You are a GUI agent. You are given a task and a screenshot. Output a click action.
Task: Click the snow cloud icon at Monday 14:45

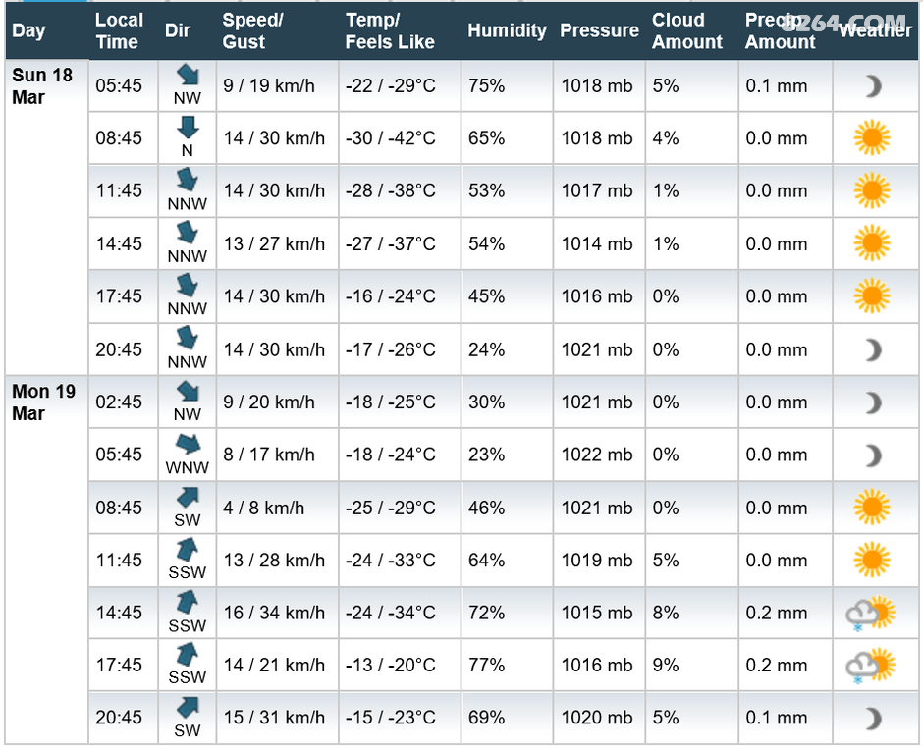tap(871, 614)
